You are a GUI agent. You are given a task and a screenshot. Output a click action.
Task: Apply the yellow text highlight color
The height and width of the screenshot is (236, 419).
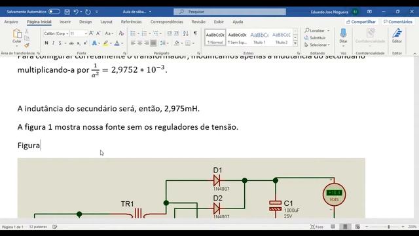[x=106, y=43]
